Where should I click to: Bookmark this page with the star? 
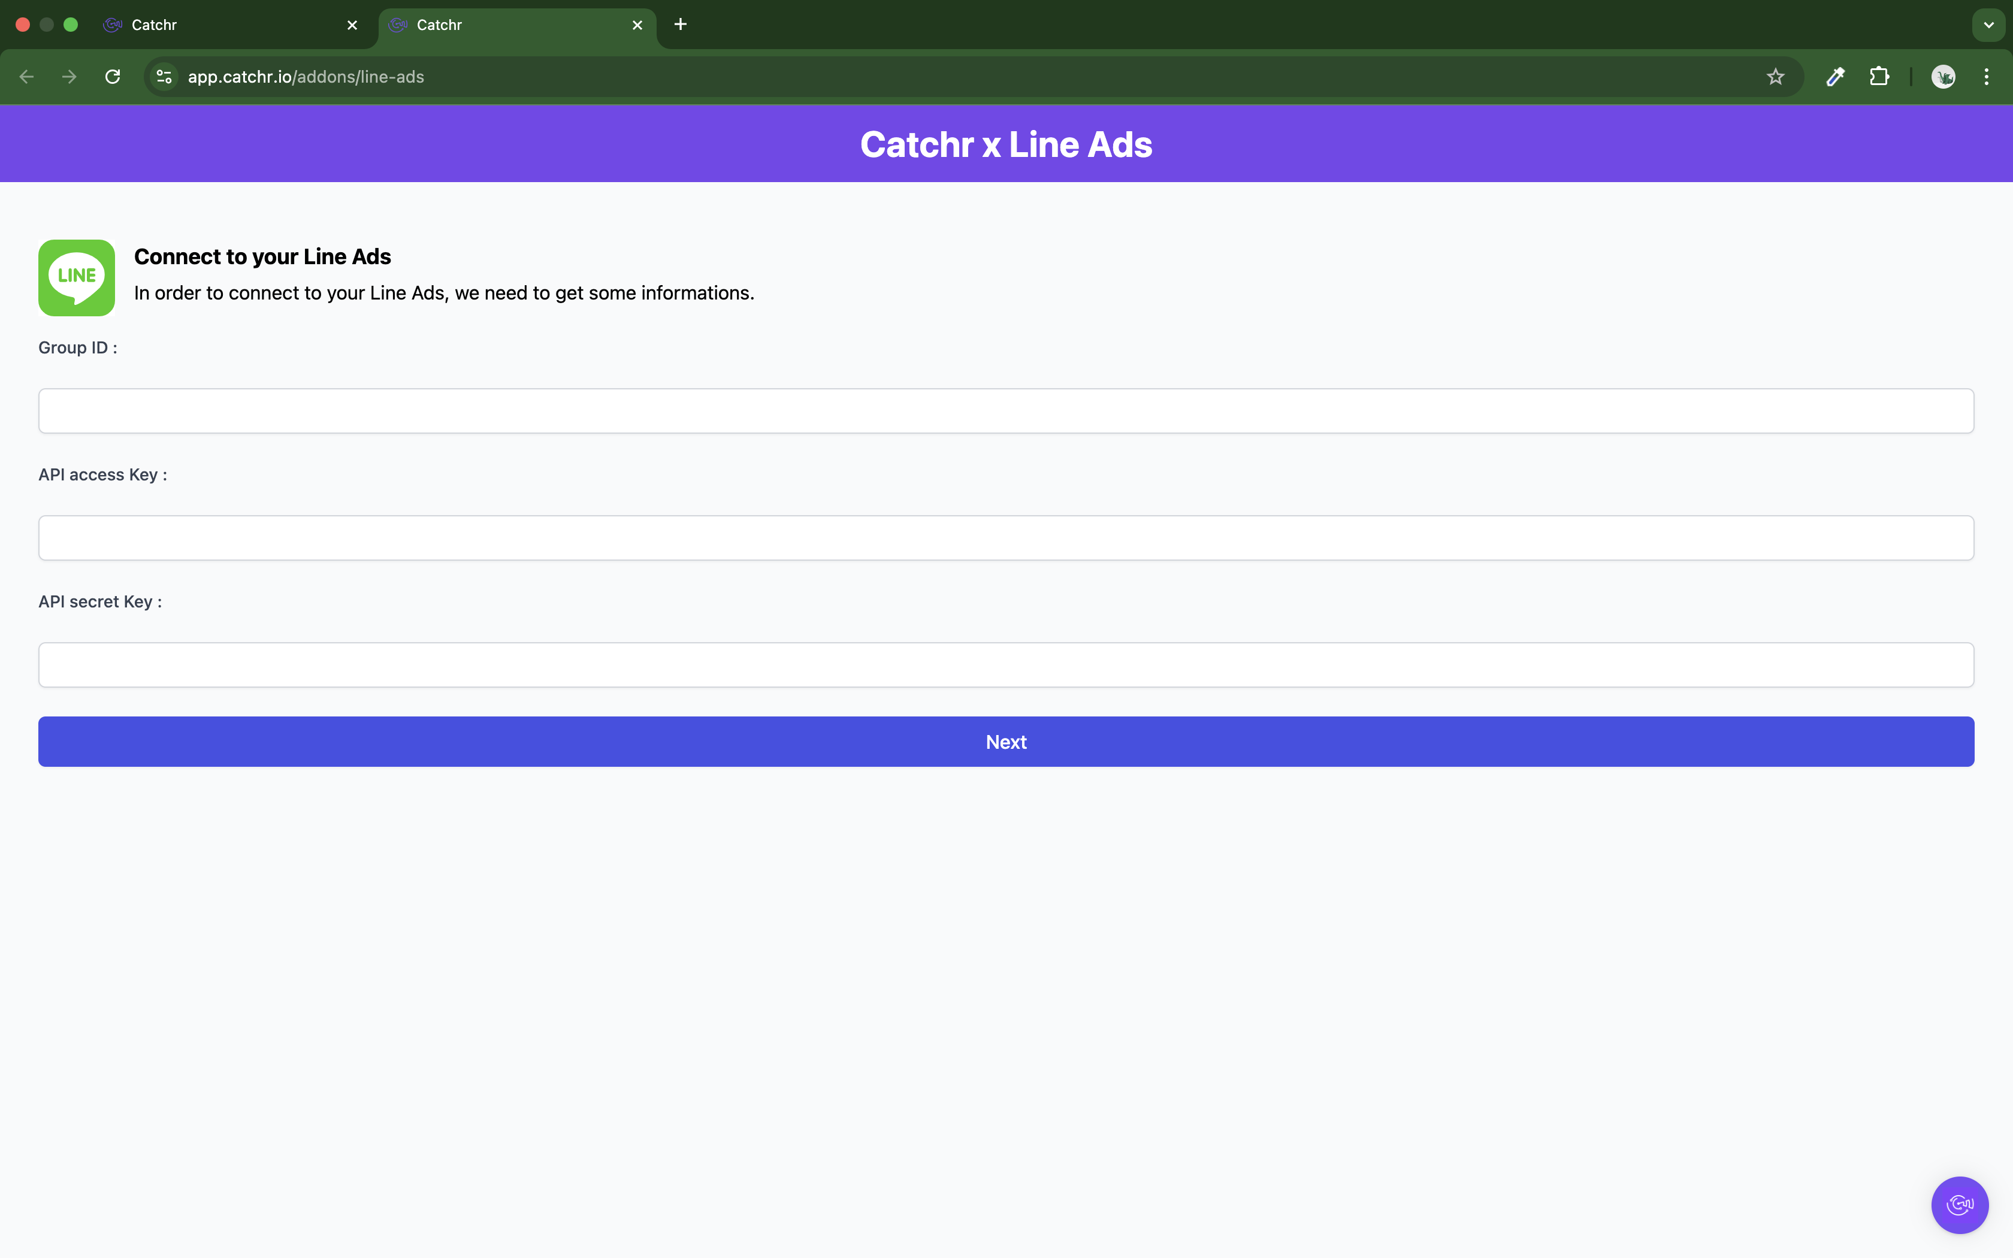[x=1775, y=77]
